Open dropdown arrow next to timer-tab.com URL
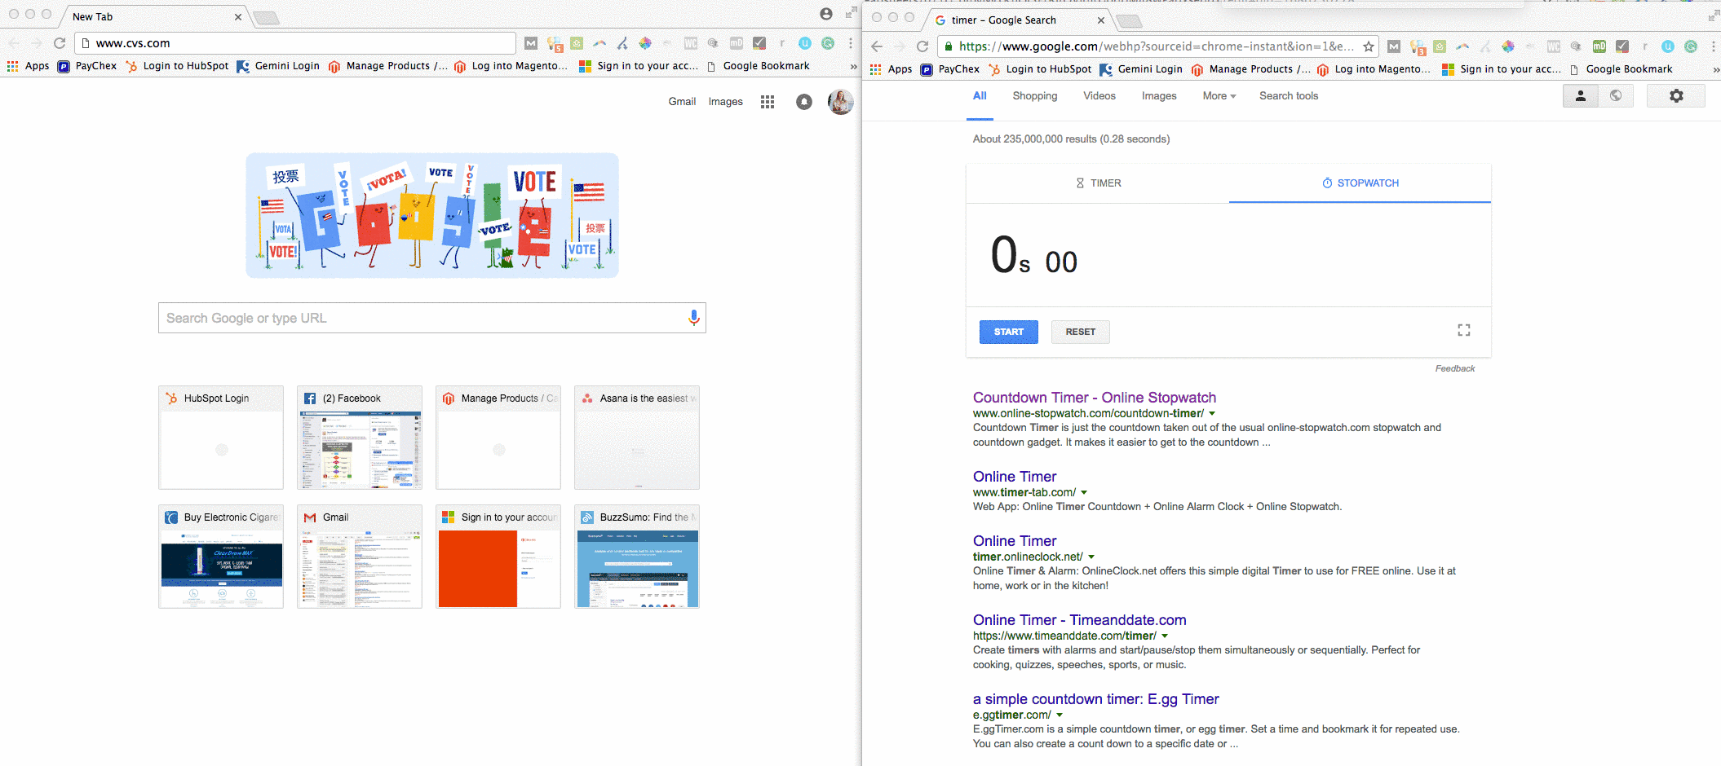The image size is (1721, 766). pos(1084,493)
